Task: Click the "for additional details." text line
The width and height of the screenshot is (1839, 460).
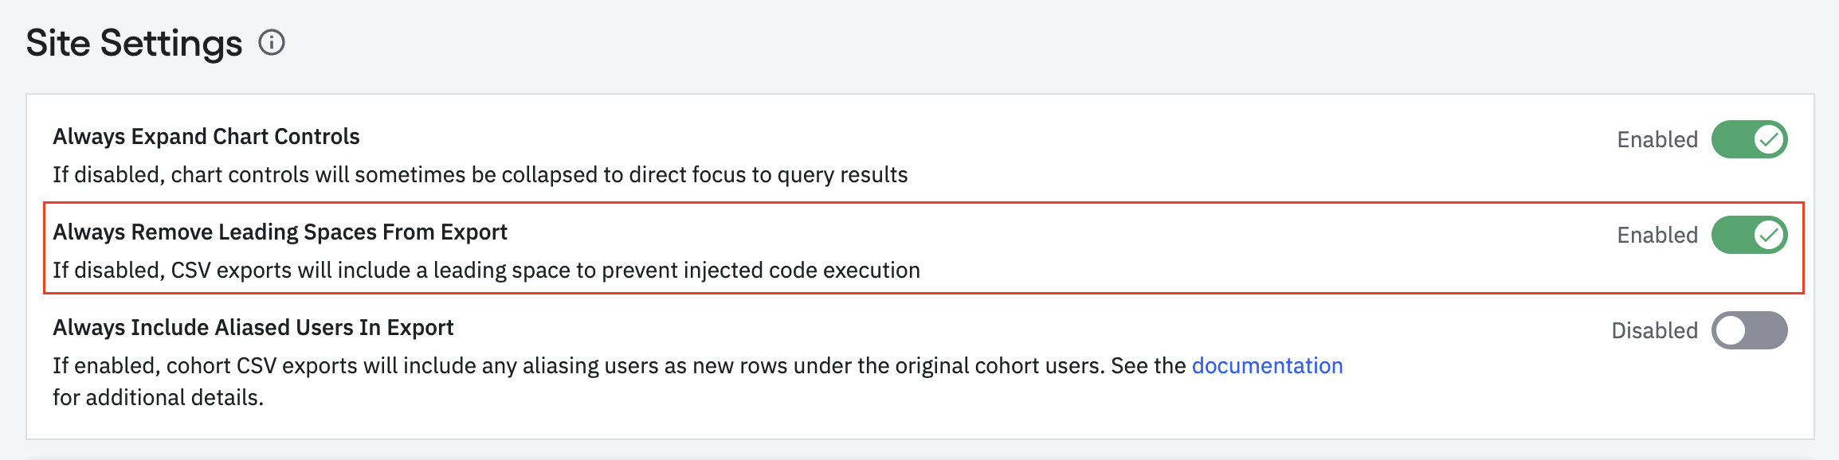Action: click(x=158, y=398)
